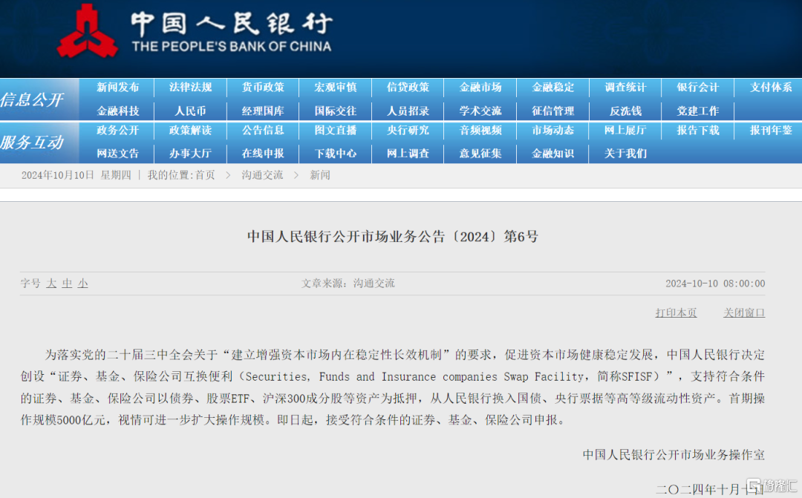Select 公告信息 navigation item
This screenshot has height=498, width=802.
[263, 131]
